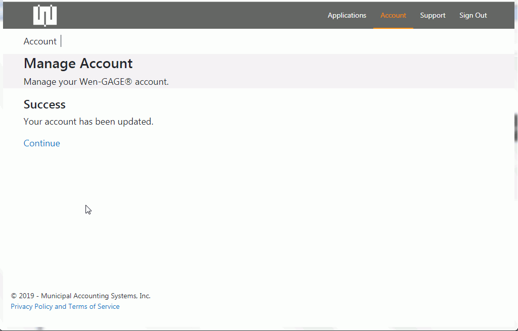Viewport: 518px width, 331px height.
Task: Click 'Manage your Wen-GAGE® account' subtitle
Action: tap(96, 82)
